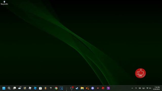Launch the yellow circle app beside weather
Viewport: 162px width, 91px height.
click(25, 88)
